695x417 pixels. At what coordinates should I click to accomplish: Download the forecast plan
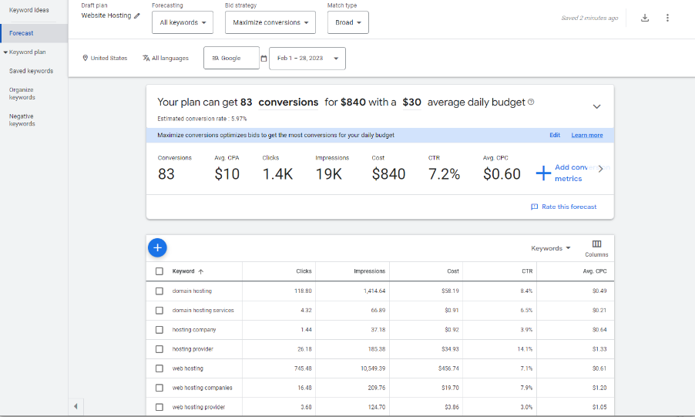[x=645, y=18]
